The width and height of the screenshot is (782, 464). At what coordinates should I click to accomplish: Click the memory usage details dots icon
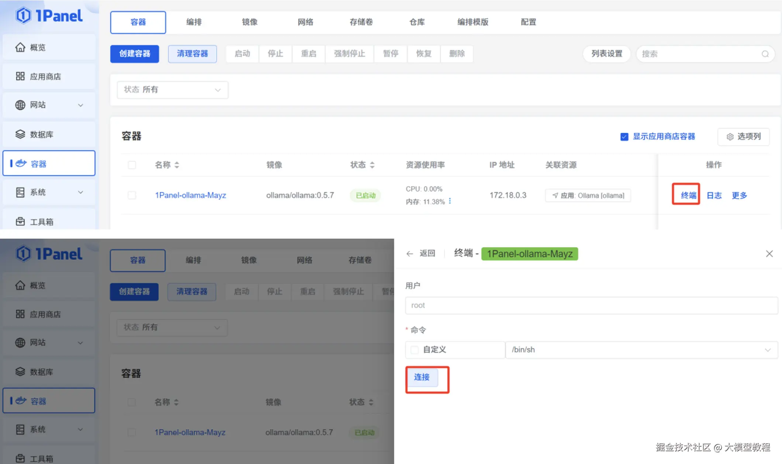point(450,201)
